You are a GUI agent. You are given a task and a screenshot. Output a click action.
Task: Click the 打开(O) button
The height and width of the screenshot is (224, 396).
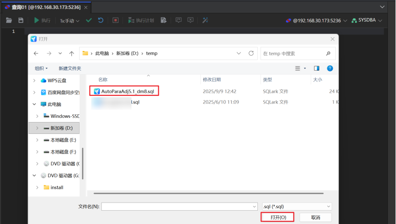pyautogui.click(x=278, y=217)
